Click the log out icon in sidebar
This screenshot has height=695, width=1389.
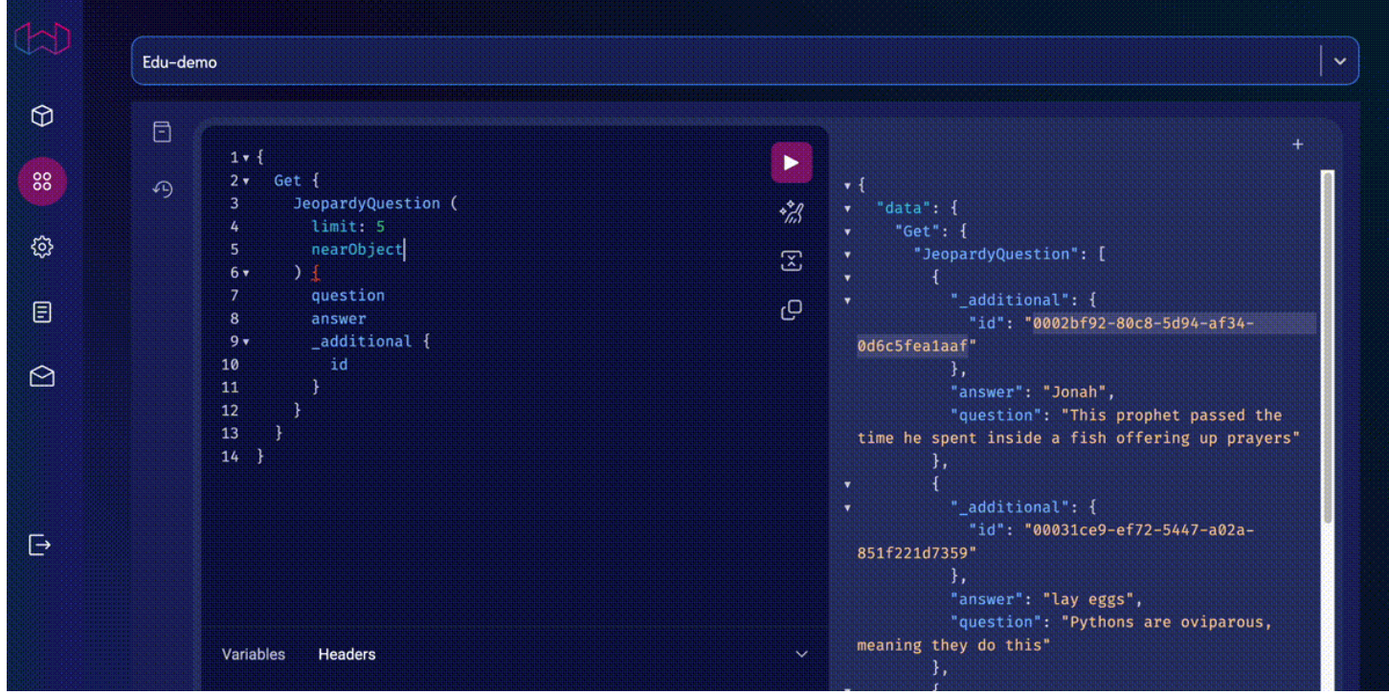click(39, 545)
